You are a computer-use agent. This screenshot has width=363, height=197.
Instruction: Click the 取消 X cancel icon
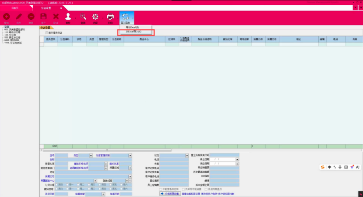coord(56,17)
